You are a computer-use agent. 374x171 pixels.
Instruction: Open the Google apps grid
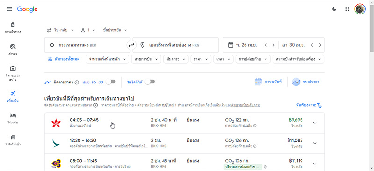[347, 9]
